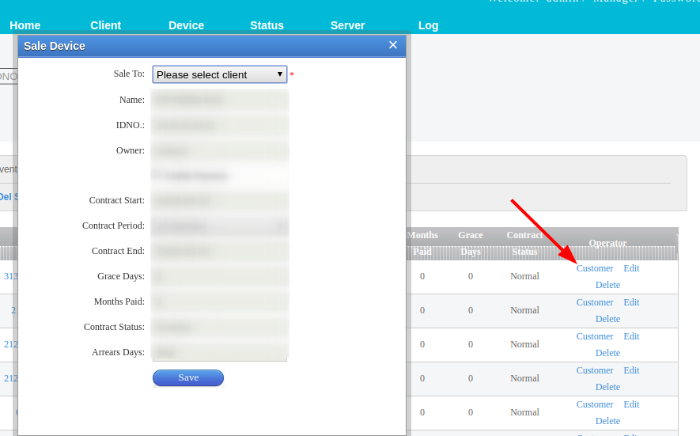The width and height of the screenshot is (700, 436).
Task: Click Edit link in the first row
Action: click(x=631, y=268)
